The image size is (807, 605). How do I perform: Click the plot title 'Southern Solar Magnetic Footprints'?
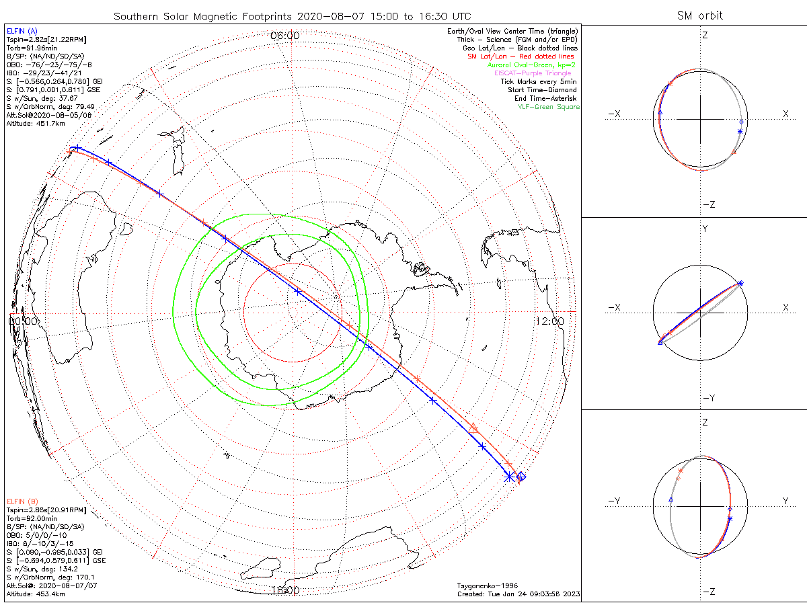click(202, 16)
